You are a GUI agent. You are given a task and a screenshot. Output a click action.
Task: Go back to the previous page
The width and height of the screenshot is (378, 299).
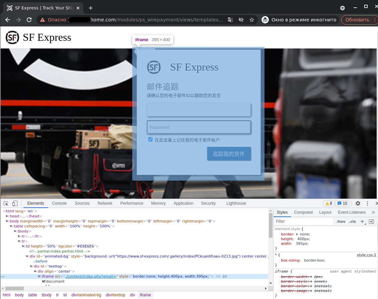(8, 20)
